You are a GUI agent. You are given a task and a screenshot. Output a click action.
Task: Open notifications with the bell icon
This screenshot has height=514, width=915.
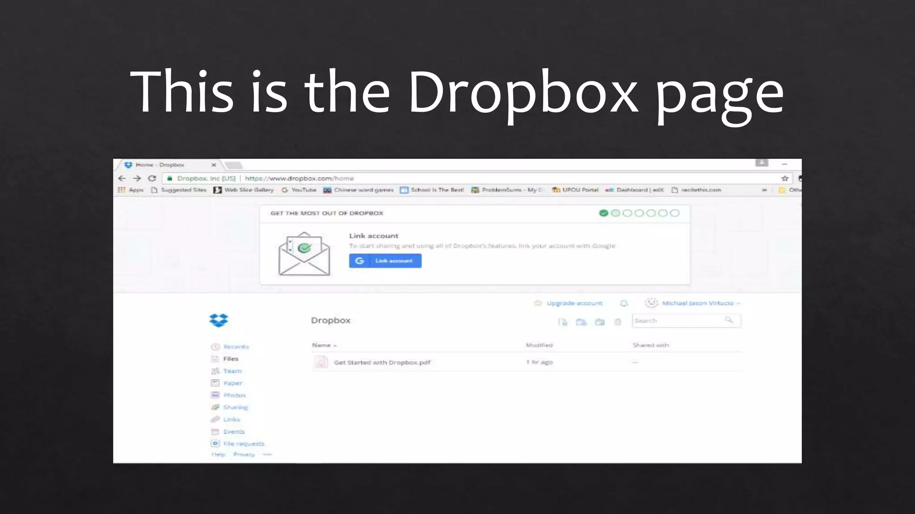click(624, 303)
